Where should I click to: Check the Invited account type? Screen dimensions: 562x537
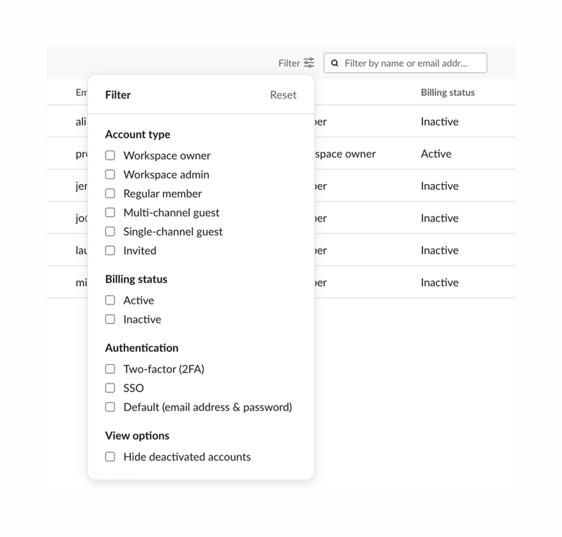tap(110, 250)
